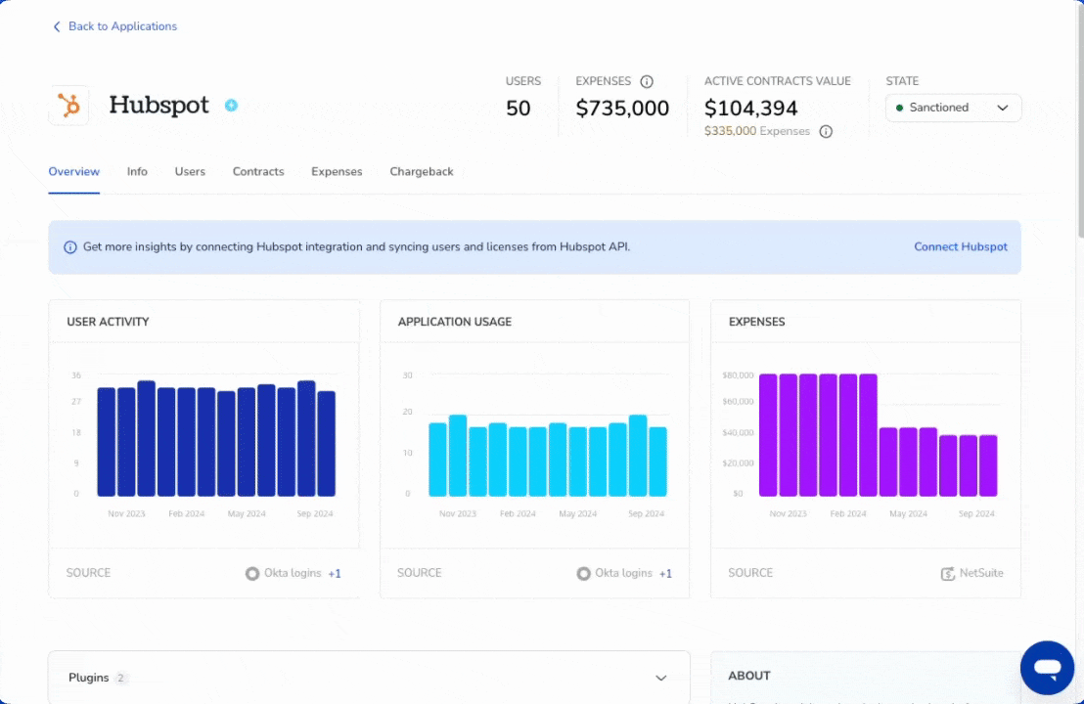Click the Connect Hubspot link
The height and width of the screenshot is (704, 1084).
point(961,246)
